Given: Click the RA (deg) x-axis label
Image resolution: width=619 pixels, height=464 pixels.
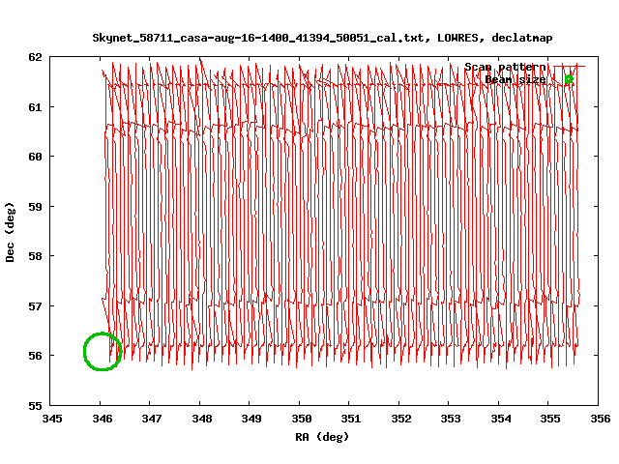Looking at the screenshot, I should (x=321, y=437).
